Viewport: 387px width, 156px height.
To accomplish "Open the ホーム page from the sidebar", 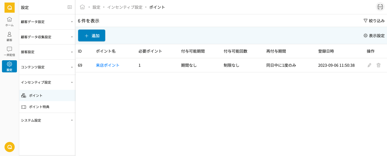I will tap(9, 22).
